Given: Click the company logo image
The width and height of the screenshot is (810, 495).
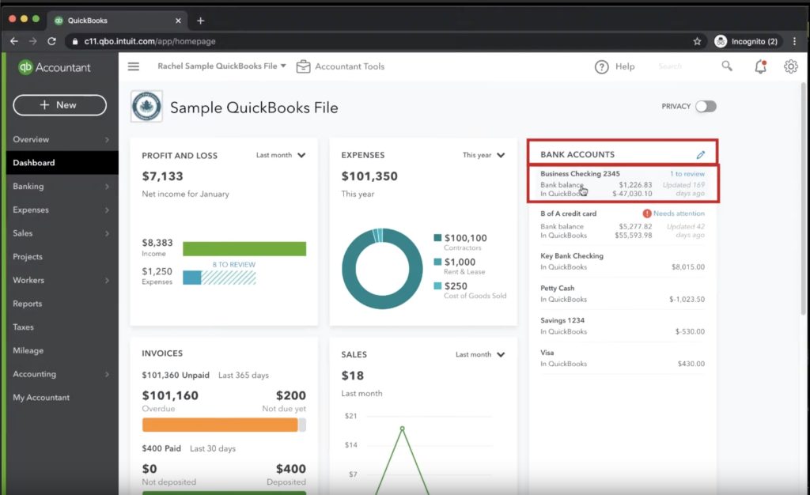Looking at the screenshot, I should (x=146, y=107).
